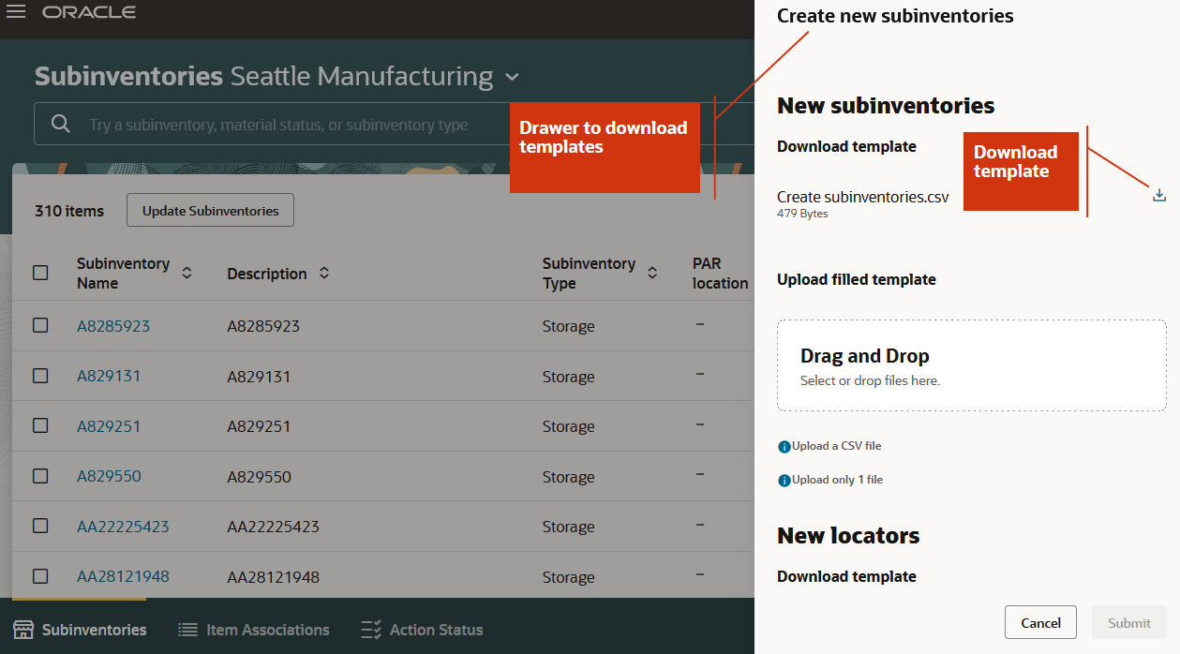Sort by Description column
Screen dimensions: 1180x654
pos(324,273)
